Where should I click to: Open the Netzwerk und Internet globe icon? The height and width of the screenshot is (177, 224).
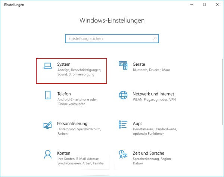pos(123,95)
